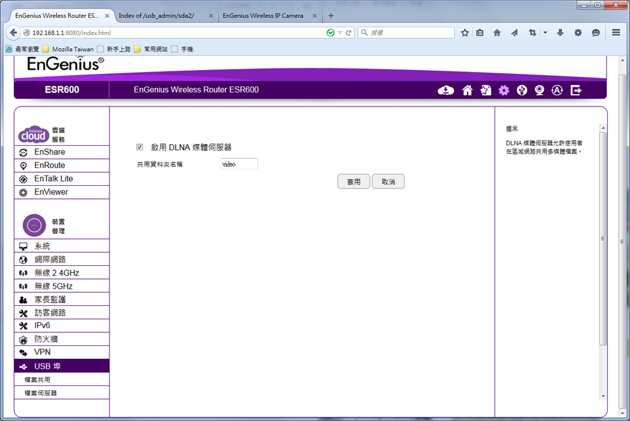Click the hint panel scrollbar thumb

point(603,238)
